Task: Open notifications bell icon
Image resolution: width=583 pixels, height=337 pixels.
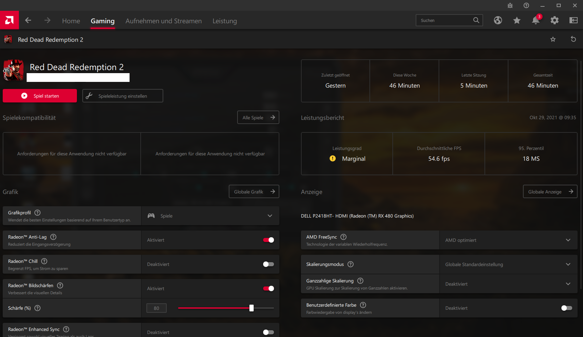Action: 536,21
